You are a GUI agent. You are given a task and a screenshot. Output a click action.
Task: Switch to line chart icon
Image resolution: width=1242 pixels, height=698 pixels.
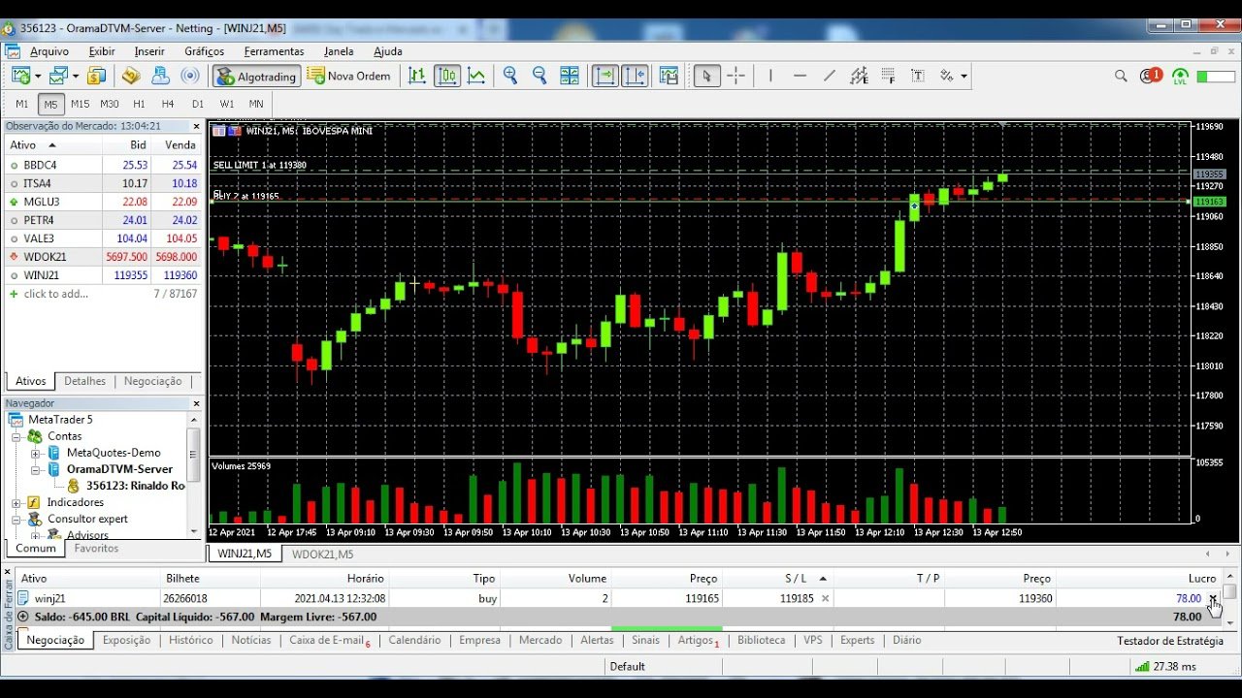click(476, 76)
